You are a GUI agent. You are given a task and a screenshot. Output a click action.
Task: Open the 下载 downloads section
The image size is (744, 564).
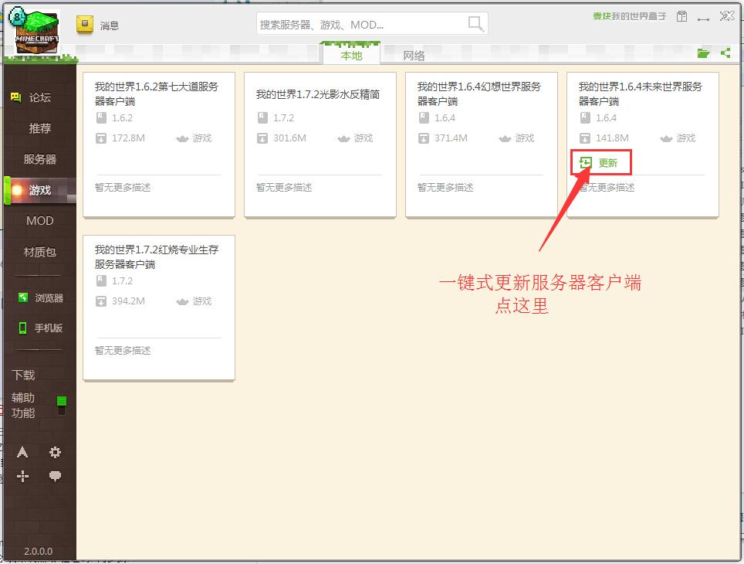(x=23, y=375)
